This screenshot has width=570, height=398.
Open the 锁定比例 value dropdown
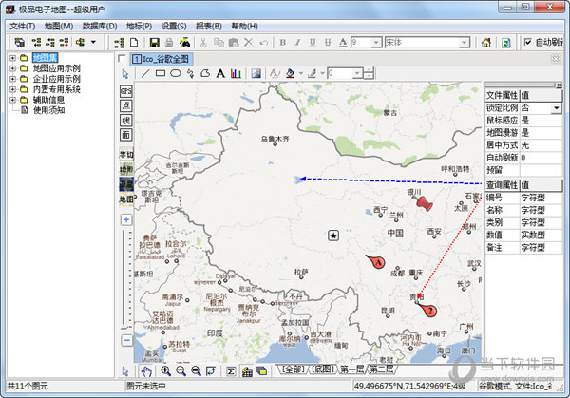click(556, 108)
